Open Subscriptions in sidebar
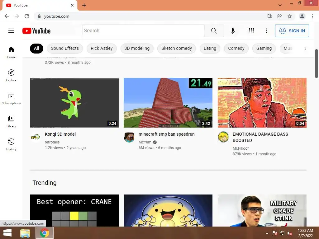Viewport: 319px width, 239px height. coord(11,99)
